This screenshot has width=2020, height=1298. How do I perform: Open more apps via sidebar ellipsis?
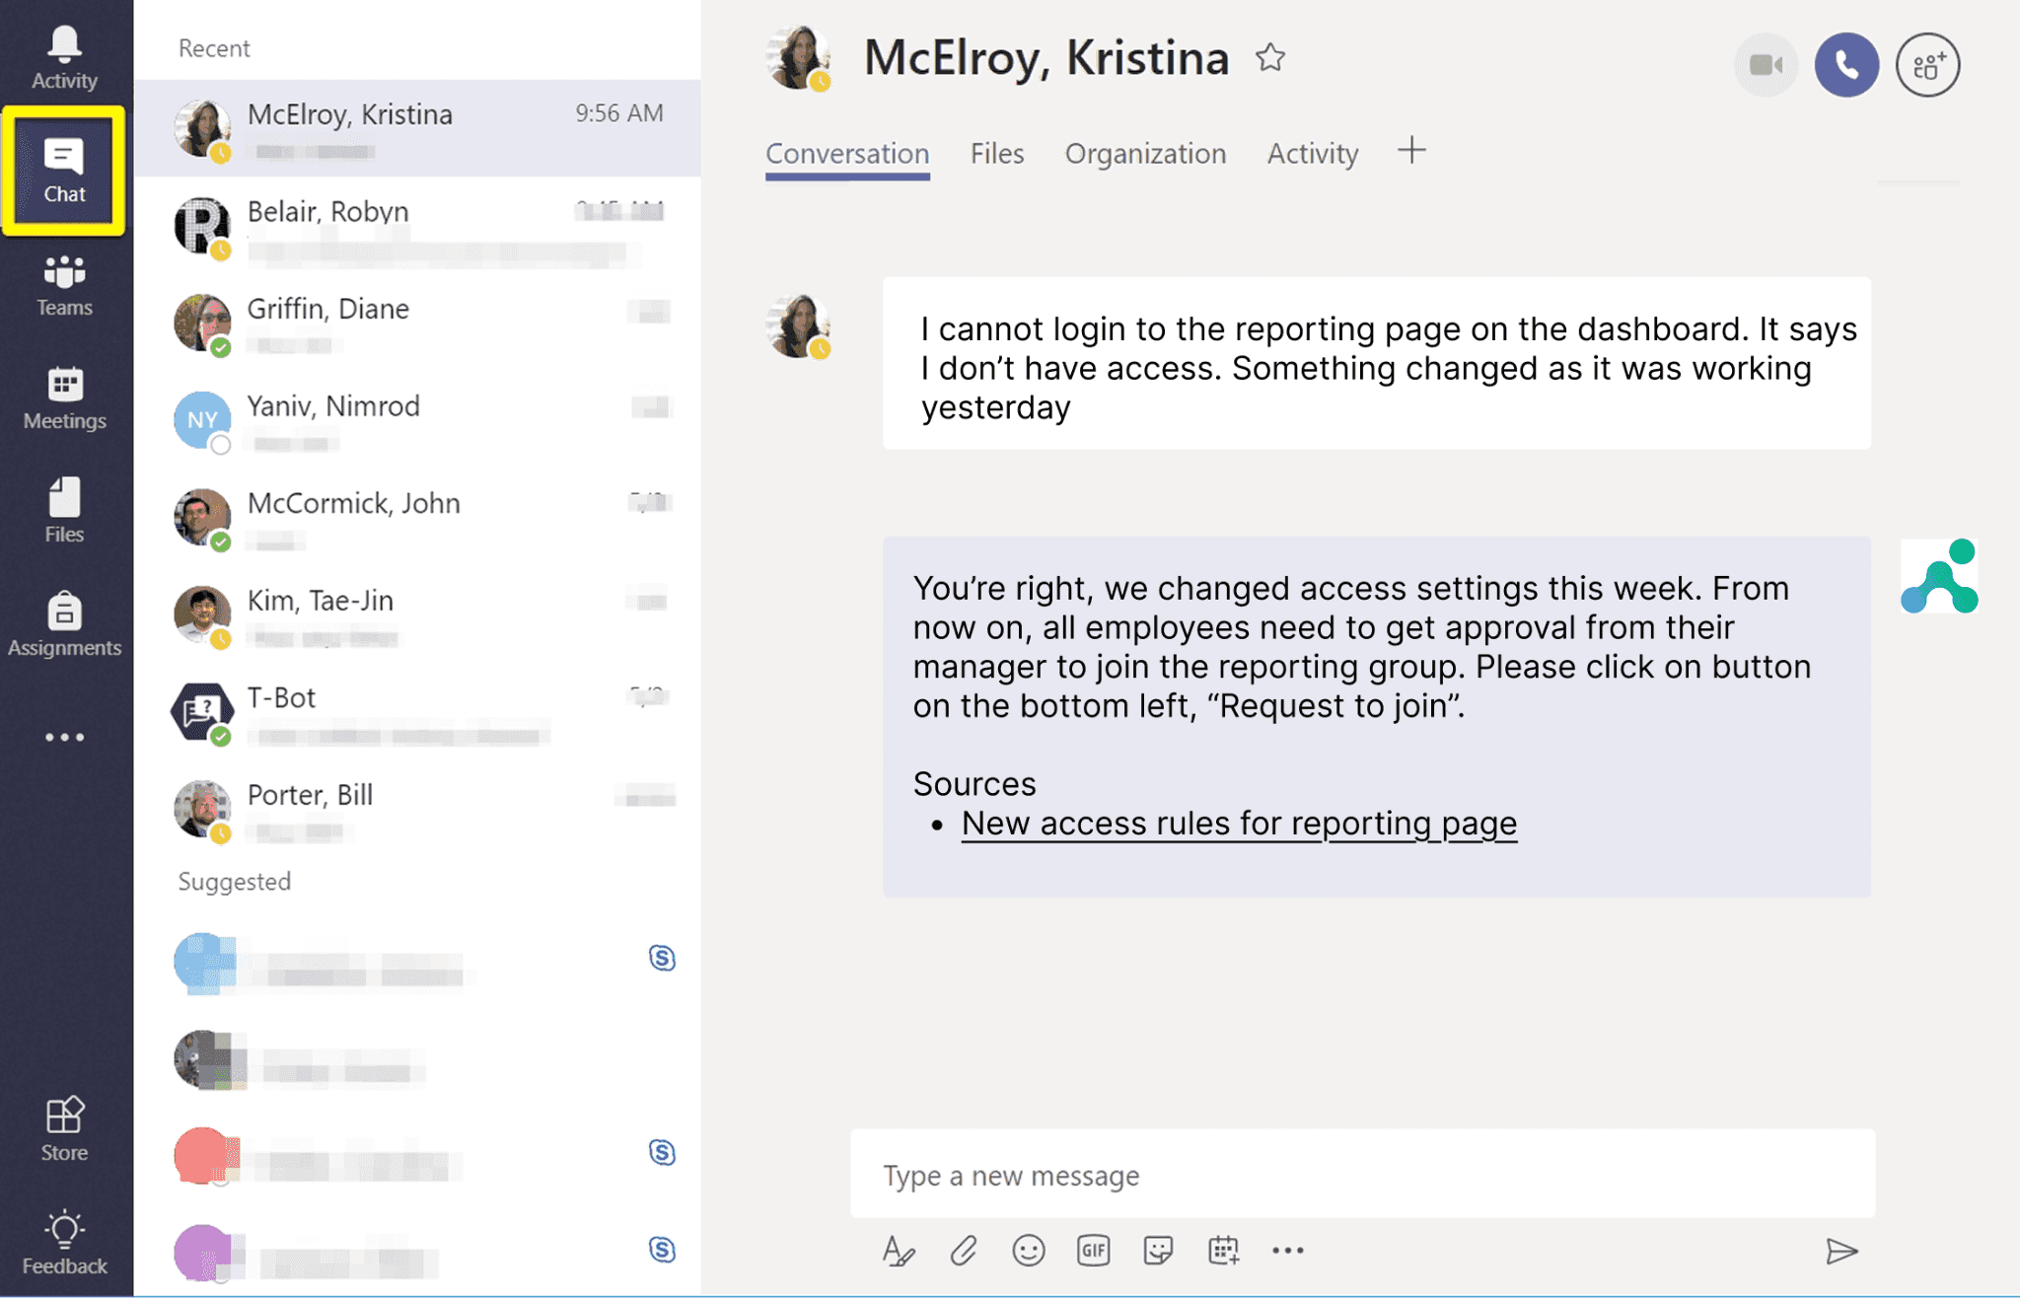tap(63, 736)
